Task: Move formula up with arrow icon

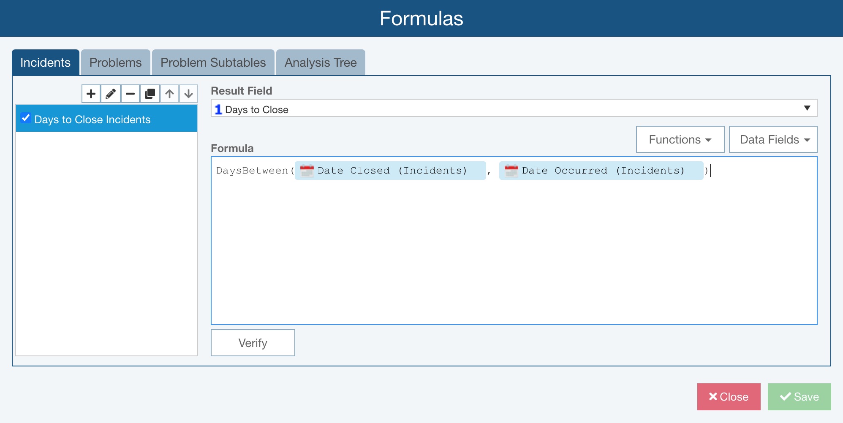Action: tap(169, 94)
